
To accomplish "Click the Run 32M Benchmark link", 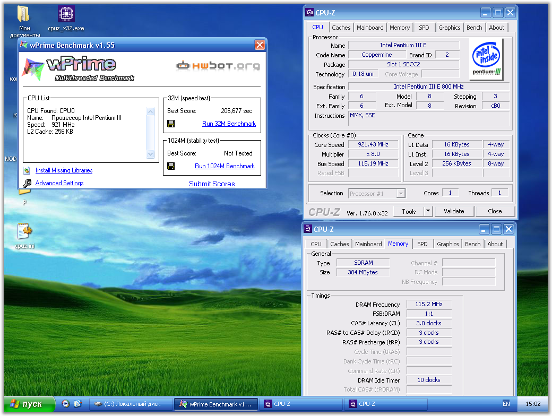I will 229,124.
